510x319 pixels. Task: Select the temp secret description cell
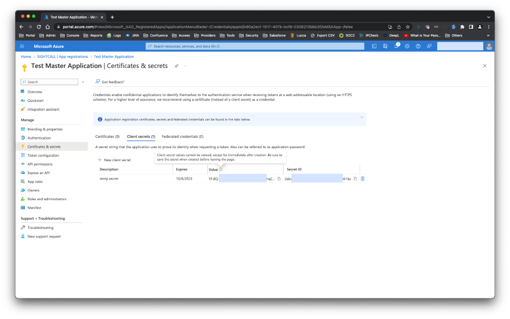click(x=109, y=178)
